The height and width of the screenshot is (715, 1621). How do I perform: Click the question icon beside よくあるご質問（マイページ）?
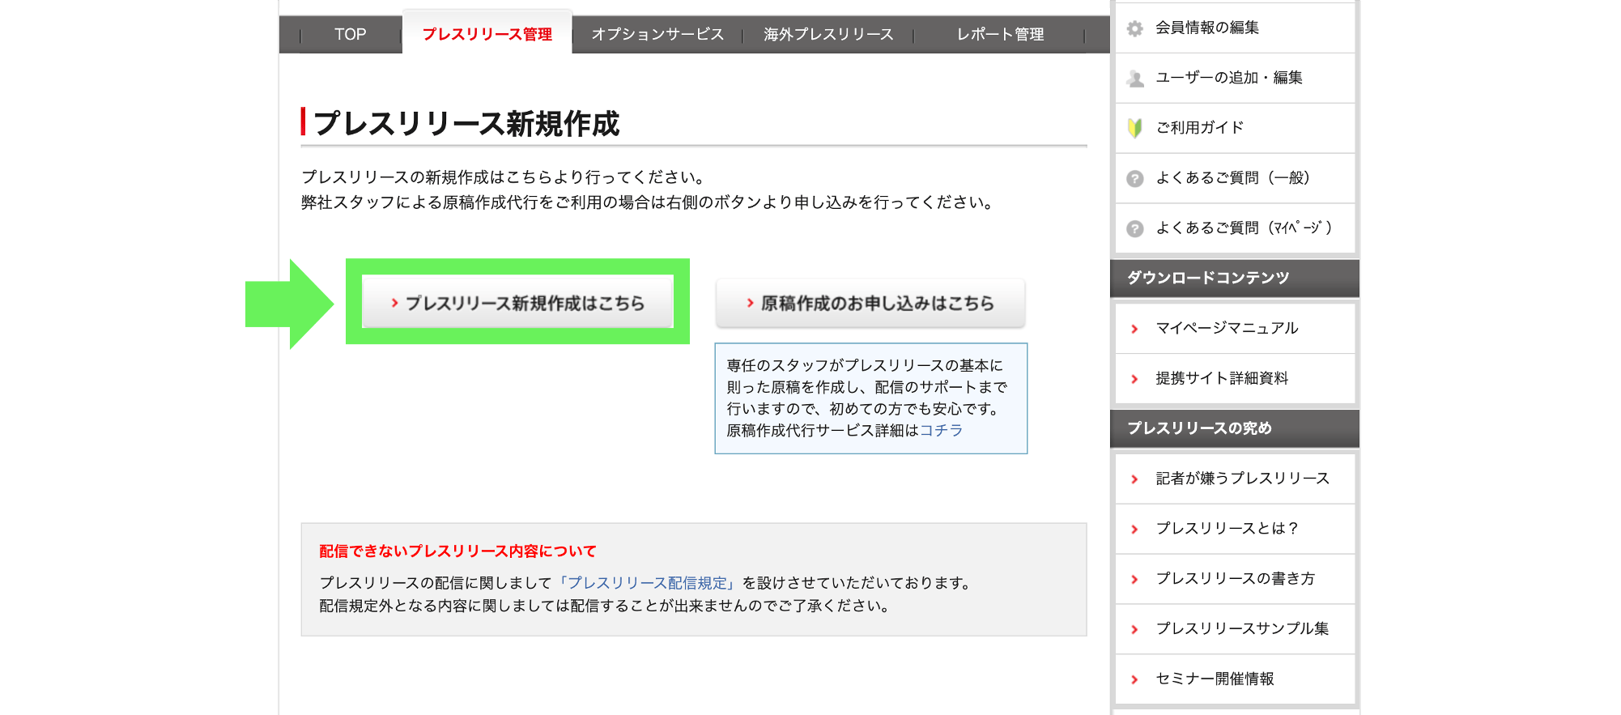pos(1135,229)
